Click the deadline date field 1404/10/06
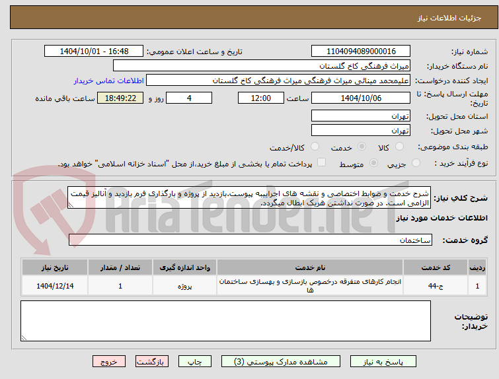The width and height of the screenshot is (499, 379). point(361,98)
